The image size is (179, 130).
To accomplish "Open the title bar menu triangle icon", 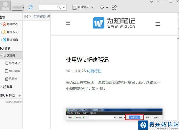I will coord(158,2).
